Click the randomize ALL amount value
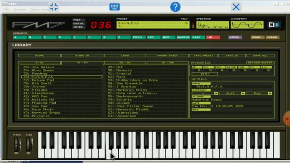 (x=268, y=71)
